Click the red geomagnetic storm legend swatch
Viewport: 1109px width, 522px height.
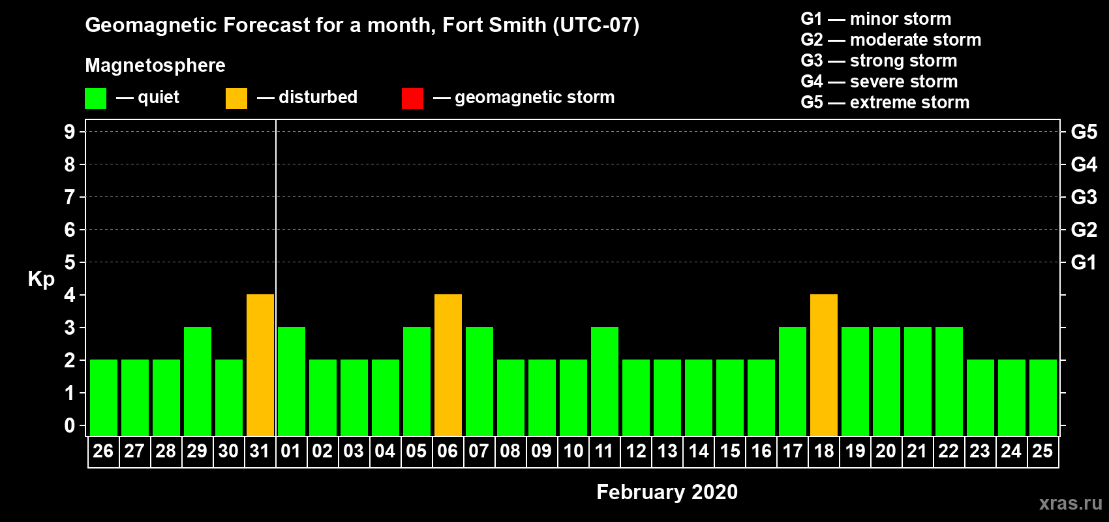point(412,99)
